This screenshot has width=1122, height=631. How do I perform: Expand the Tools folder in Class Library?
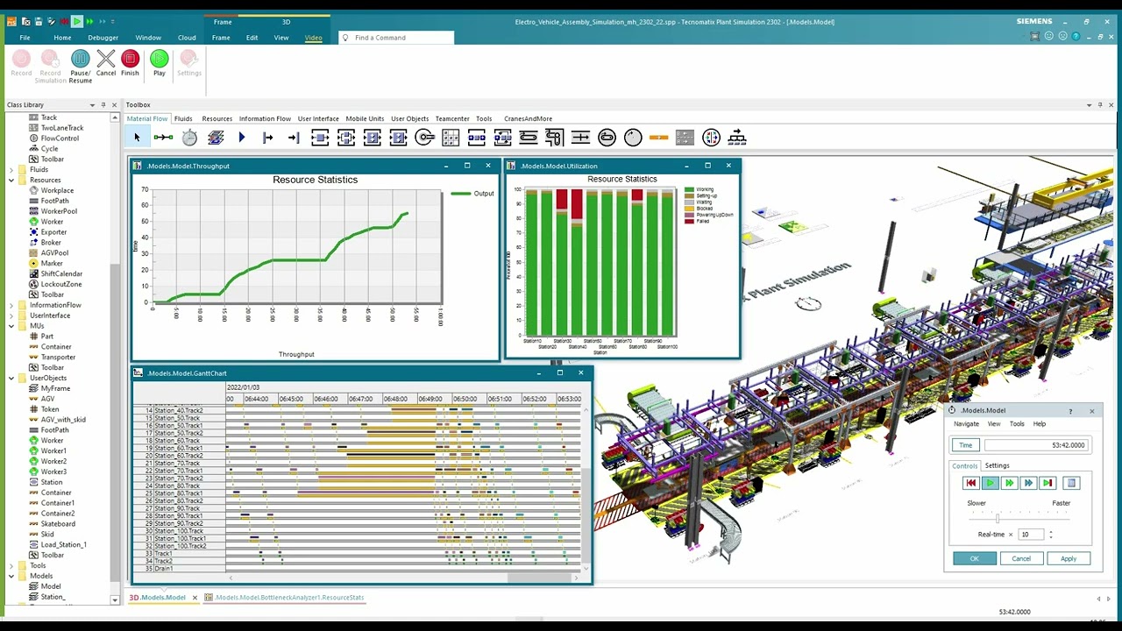tap(11, 565)
